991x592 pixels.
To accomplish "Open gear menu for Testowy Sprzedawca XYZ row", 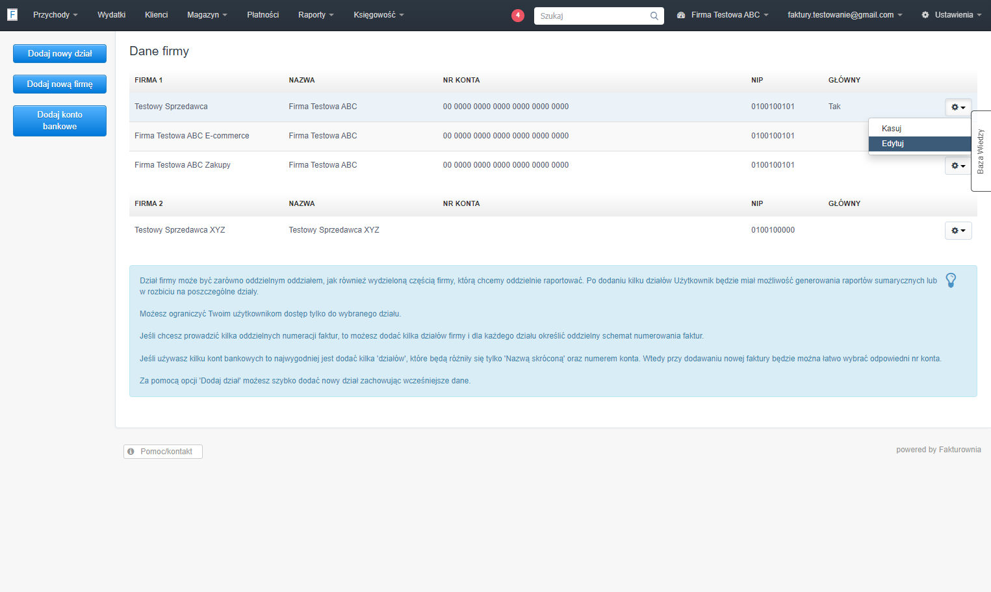I will click(958, 231).
